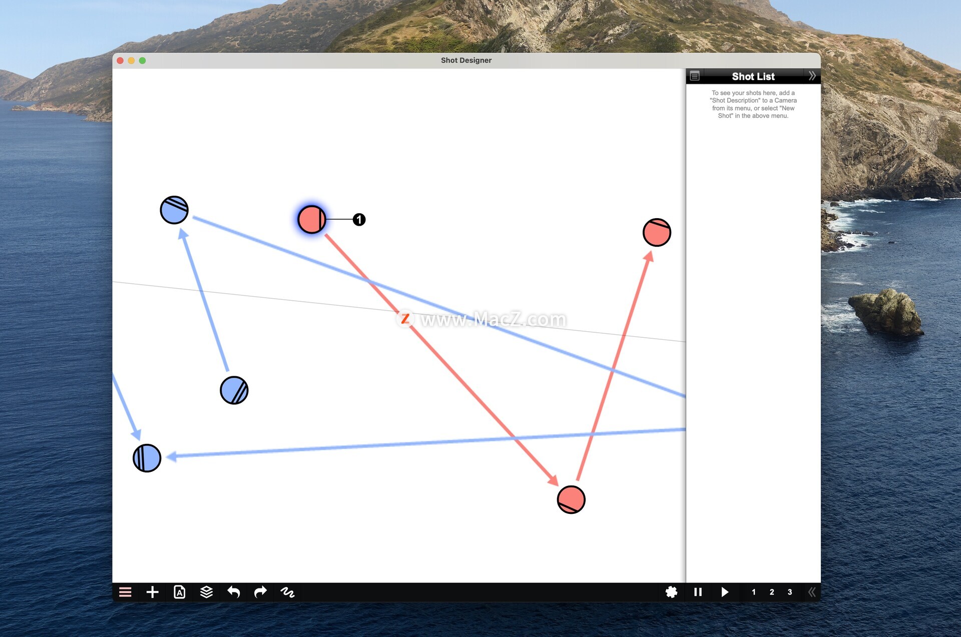
Task: Pause the animation playback
Action: pyautogui.click(x=698, y=592)
